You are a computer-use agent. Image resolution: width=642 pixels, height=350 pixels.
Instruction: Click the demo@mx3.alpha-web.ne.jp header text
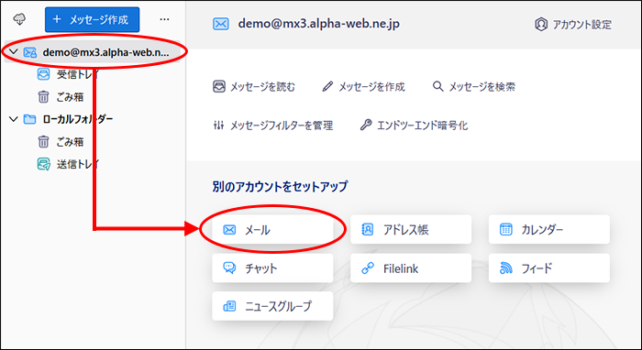[319, 24]
